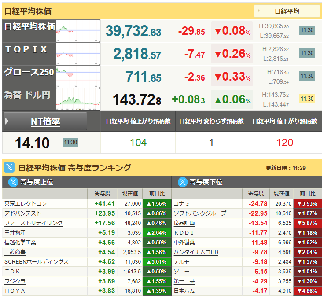Click the 日経平均 値上がり銘柄数 header
This screenshot has height=298, width=324.
click(138, 121)
